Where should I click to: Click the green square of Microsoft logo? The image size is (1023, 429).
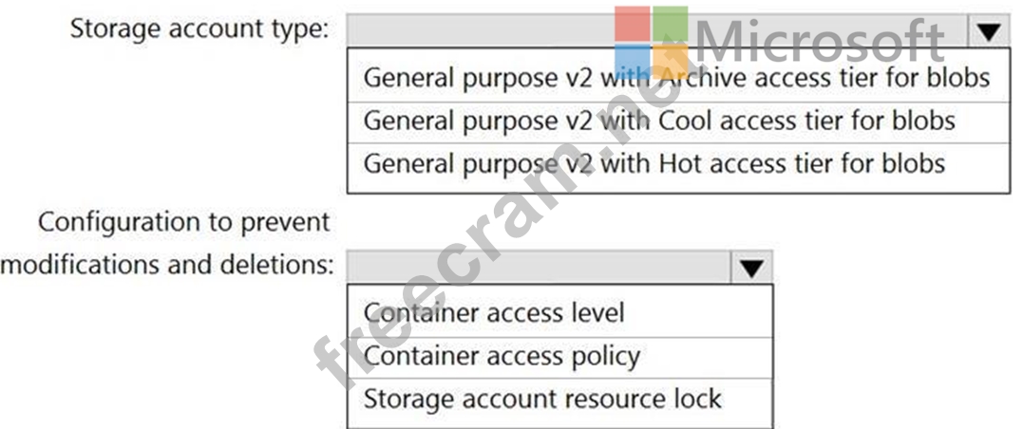pos(670,24)
